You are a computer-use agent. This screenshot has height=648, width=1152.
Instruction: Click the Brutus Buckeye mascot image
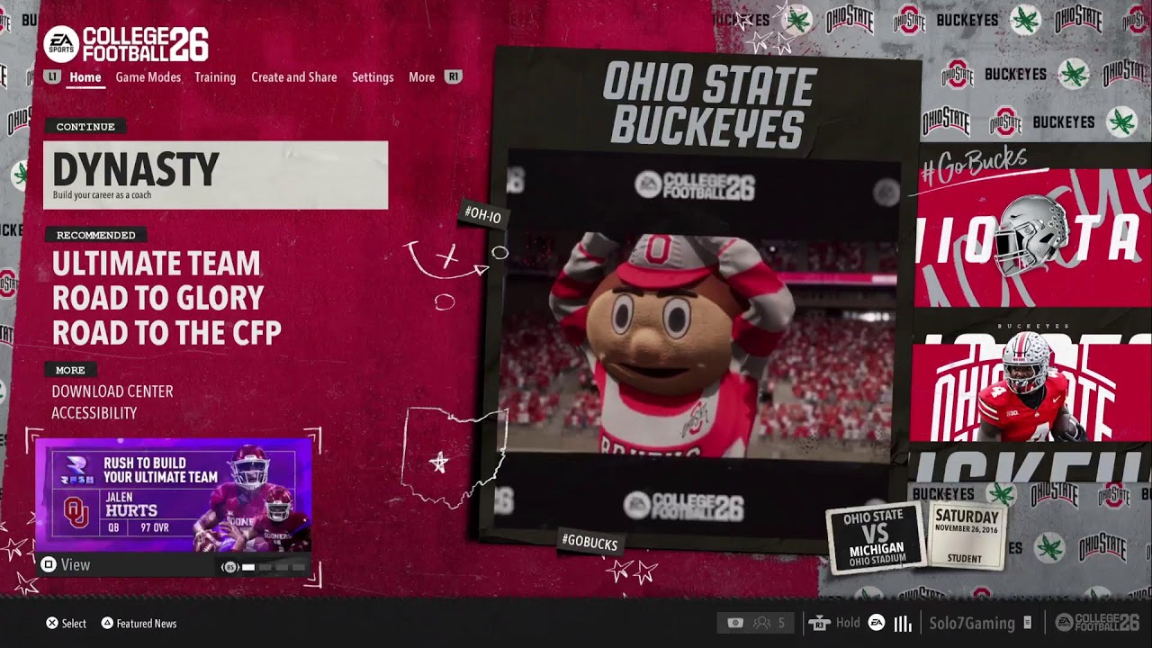coord(672,344)
